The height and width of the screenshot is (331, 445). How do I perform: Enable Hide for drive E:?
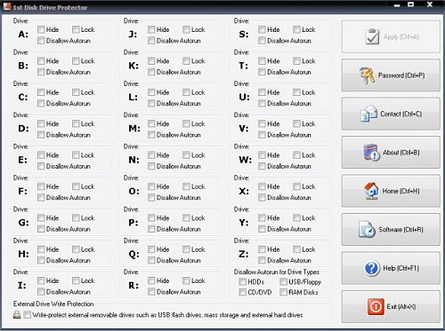pyautogui.click(x=41, y=155)
